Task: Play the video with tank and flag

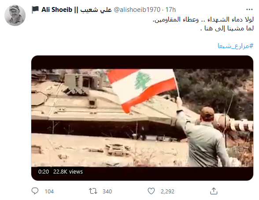Action: tap(142, 118)
